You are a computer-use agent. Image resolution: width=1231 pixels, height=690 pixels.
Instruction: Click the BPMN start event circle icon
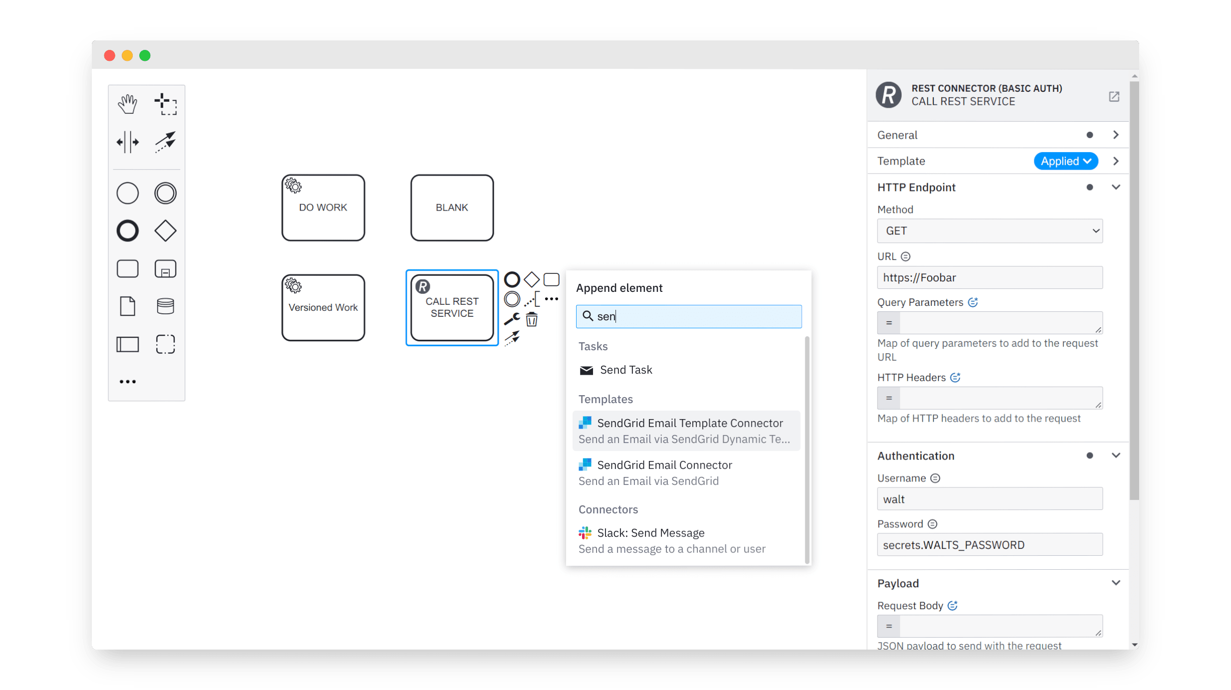(x=128, y=194)
